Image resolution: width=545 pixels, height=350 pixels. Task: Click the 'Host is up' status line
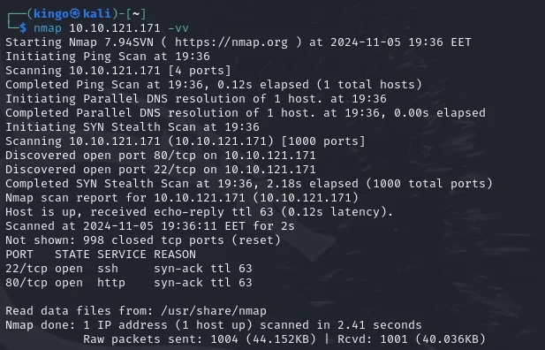[199, 212]
